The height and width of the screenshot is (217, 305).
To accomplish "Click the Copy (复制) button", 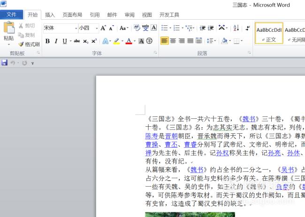I will (x=27, y=35).
